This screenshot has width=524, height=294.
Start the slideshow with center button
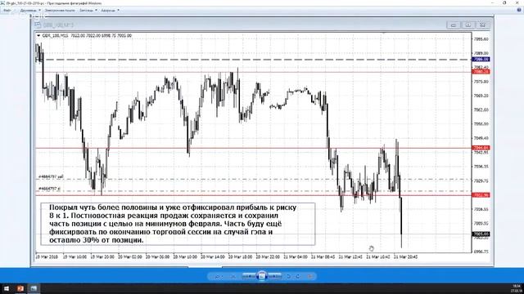click(x=262, y=276)
